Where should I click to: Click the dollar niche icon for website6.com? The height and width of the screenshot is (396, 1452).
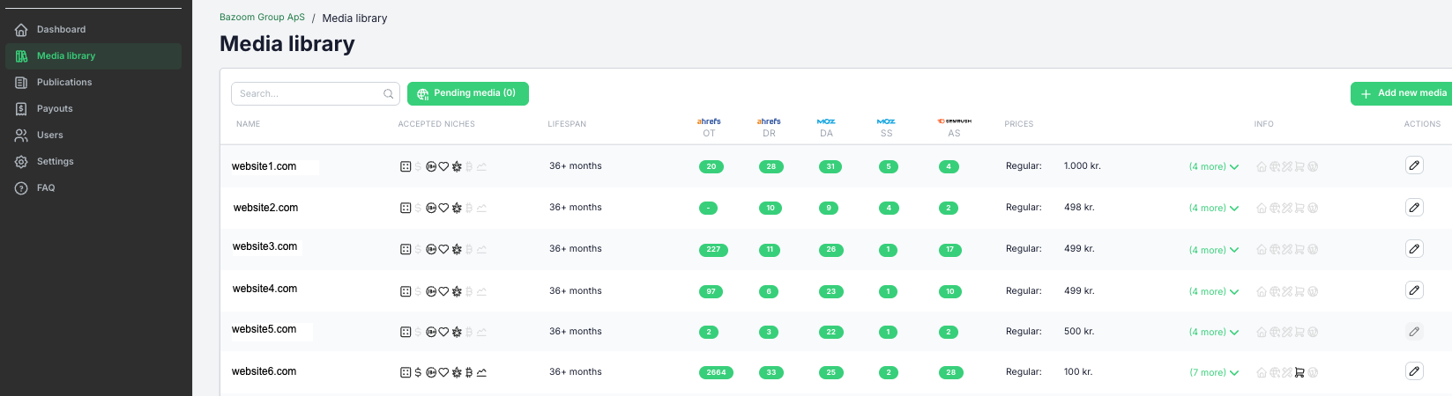418,372
